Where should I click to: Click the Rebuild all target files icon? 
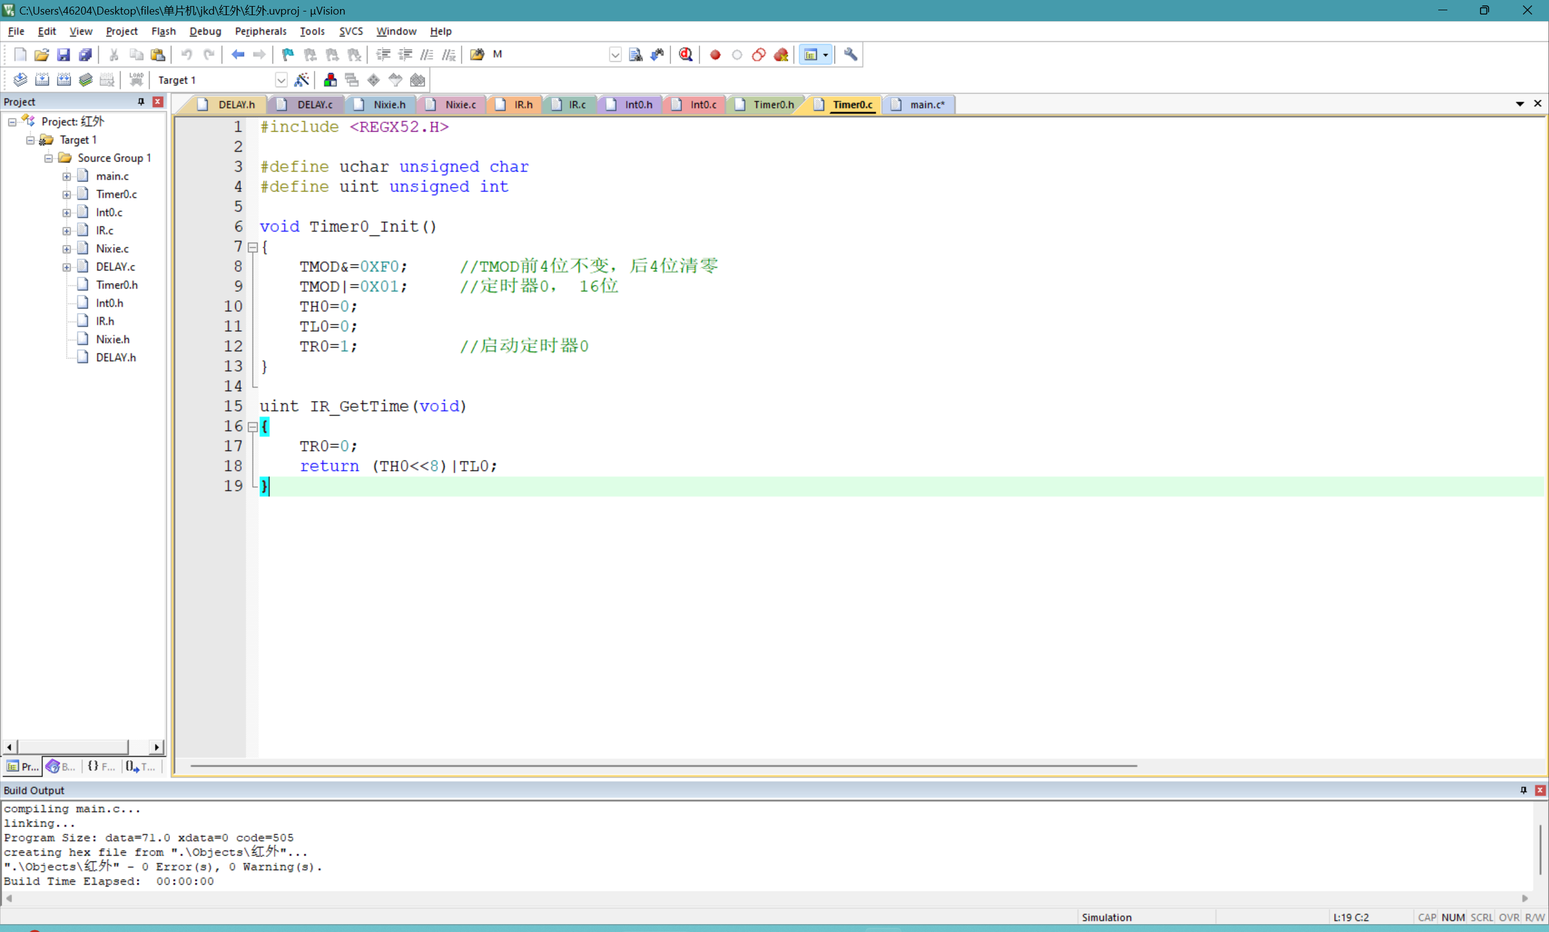point(64,80)
